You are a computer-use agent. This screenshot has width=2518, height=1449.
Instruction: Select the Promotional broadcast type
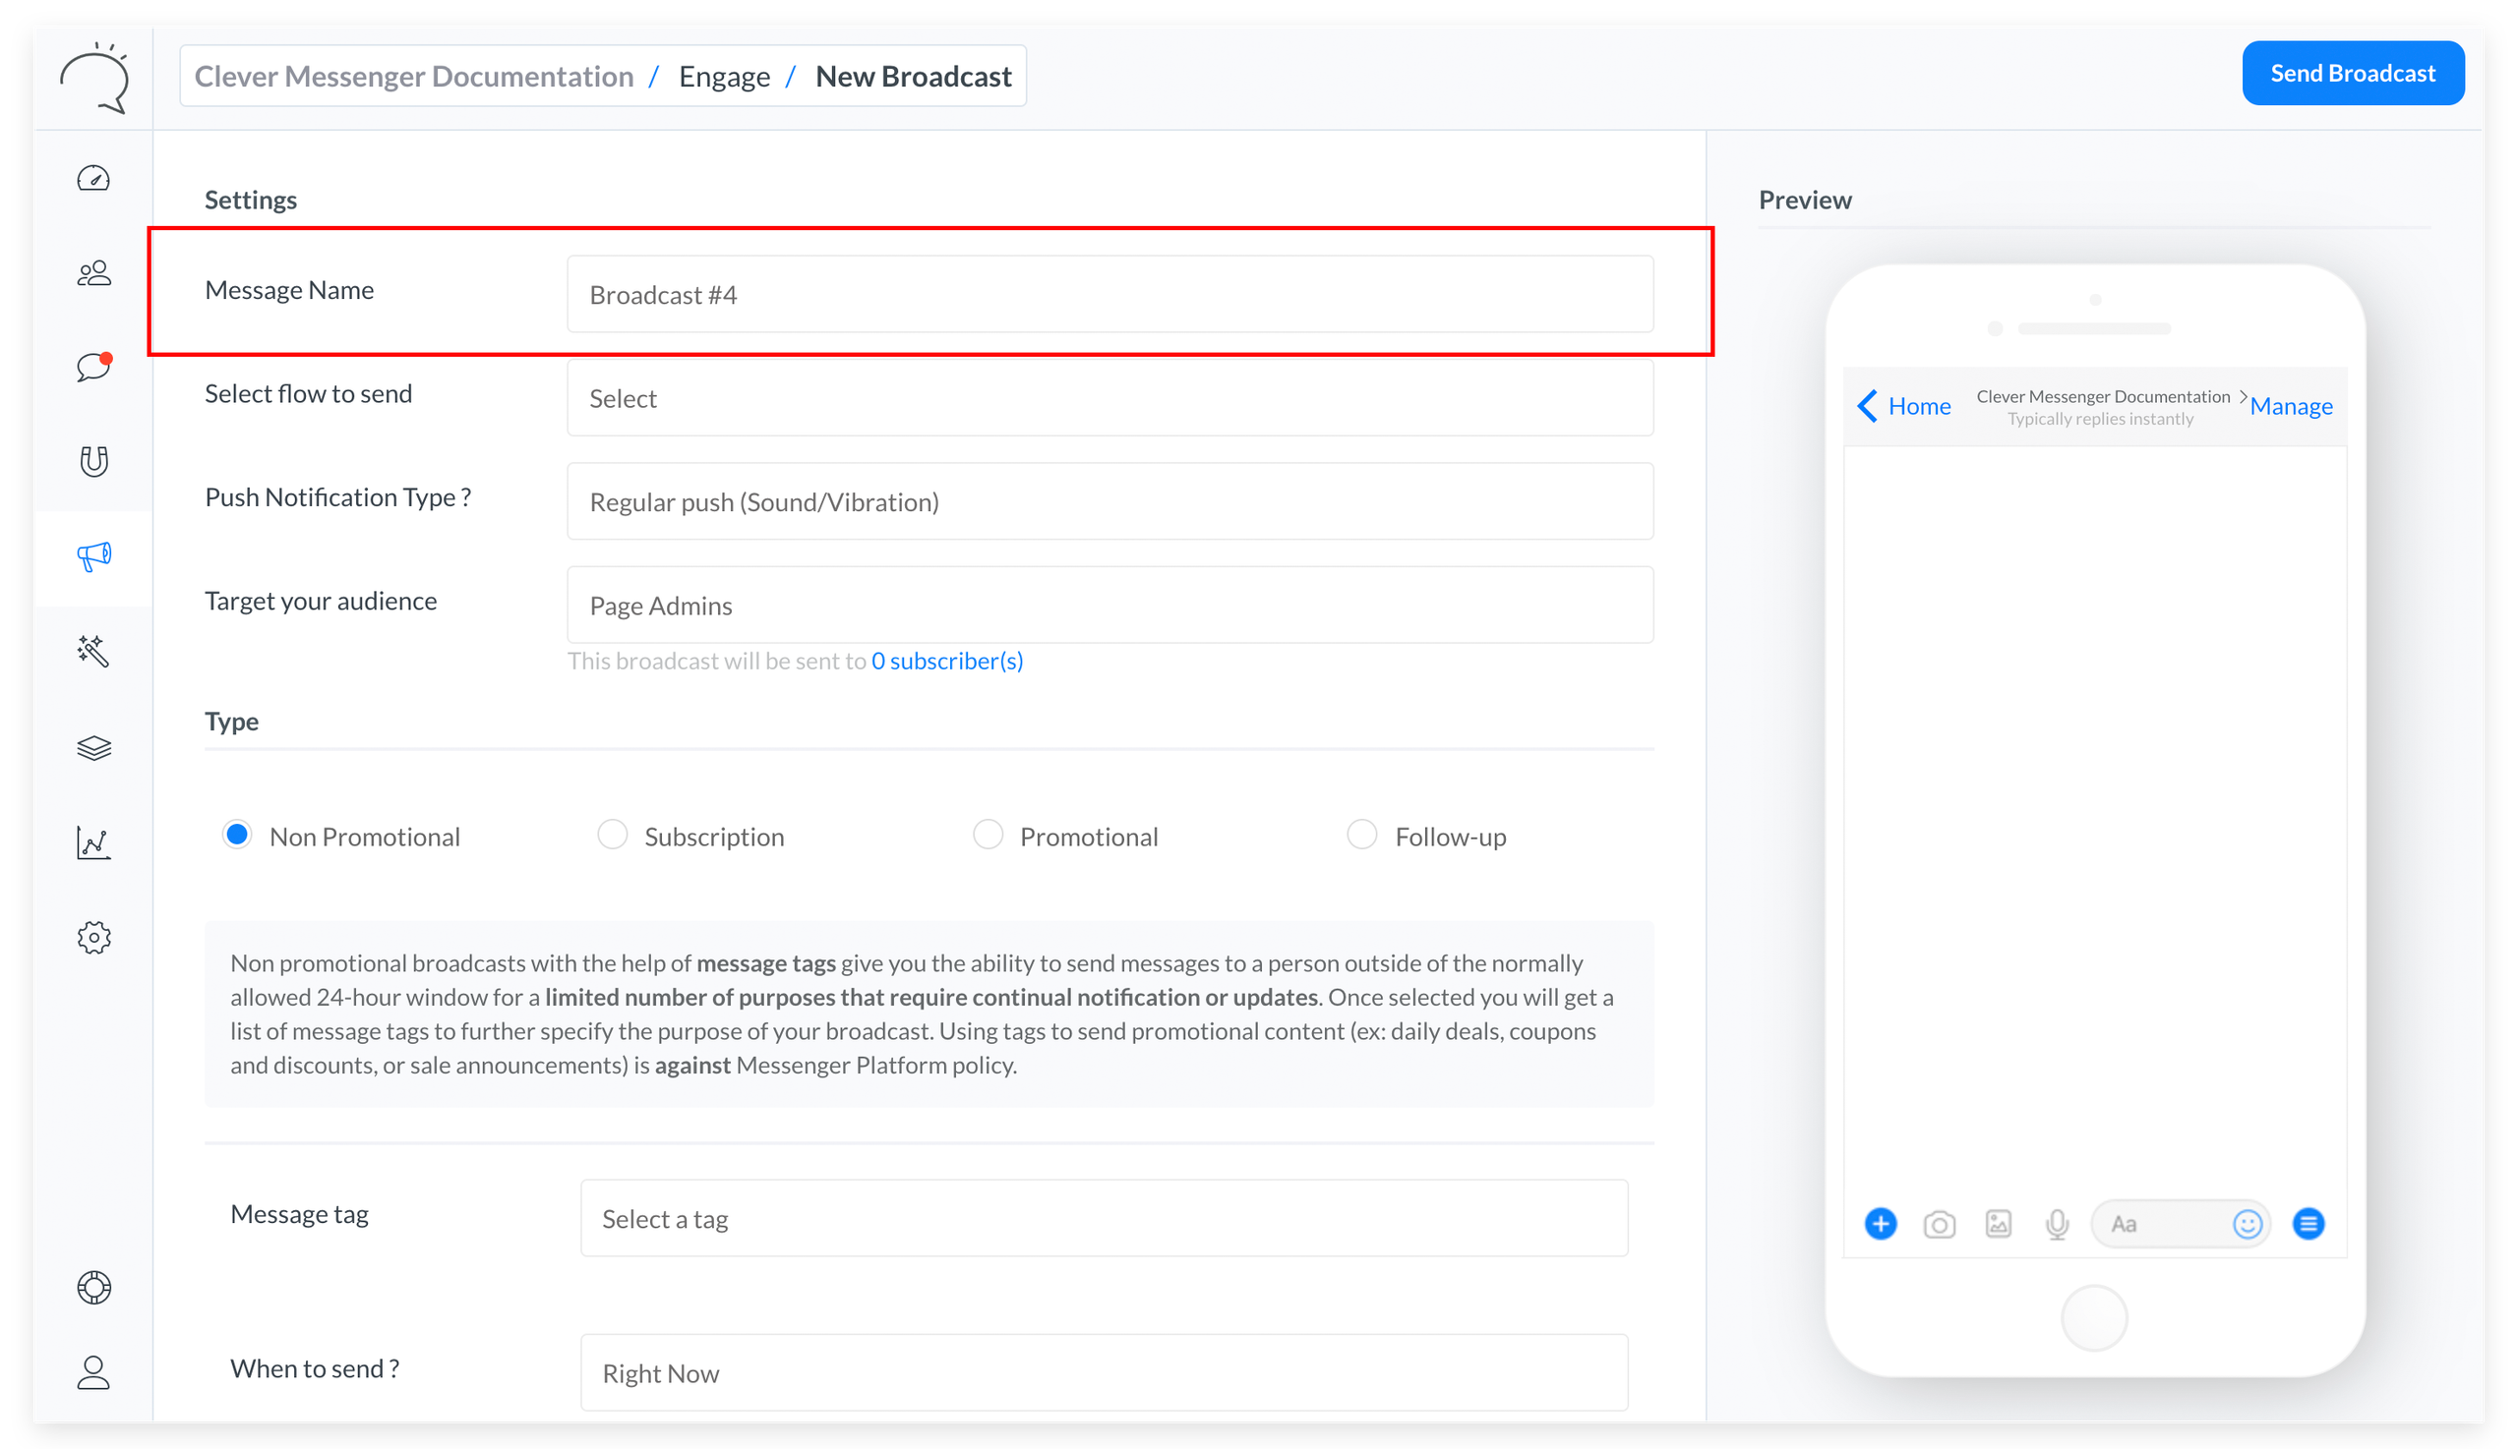pyautogui.click(x=988, y=835)
